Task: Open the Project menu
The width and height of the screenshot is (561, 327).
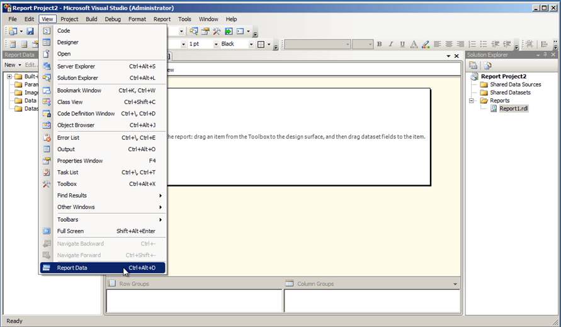Action: click(69, 19)
